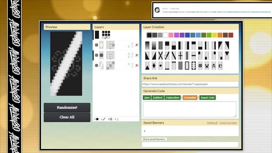Select the lime green color swatch
This screenshot has width=272, height=153.
[x=209, y=35]
